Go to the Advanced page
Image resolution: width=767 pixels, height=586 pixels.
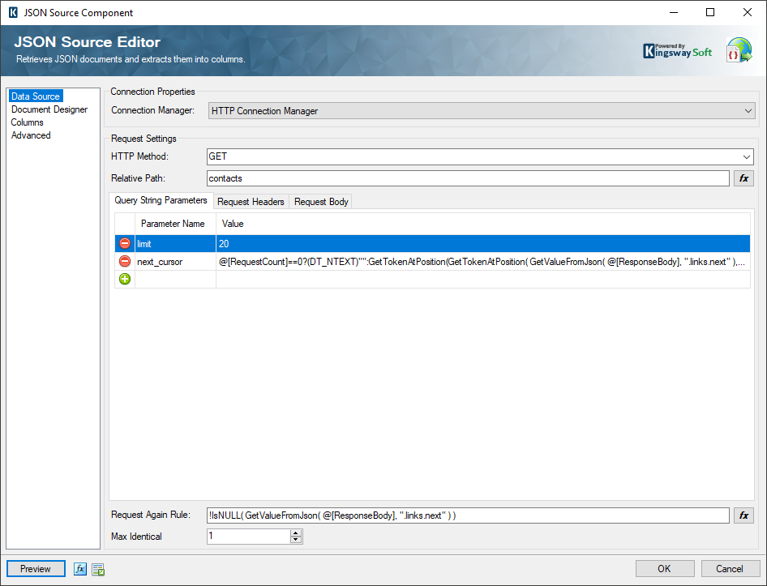31,135
